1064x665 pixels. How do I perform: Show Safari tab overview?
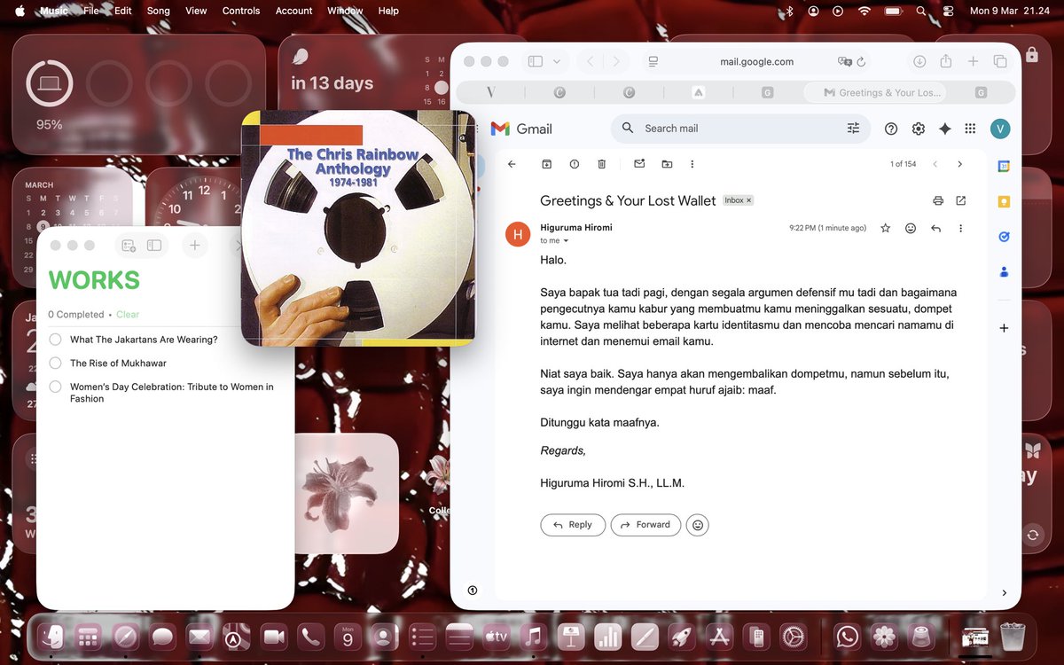pyautogui.click(x=1000, y=61)
